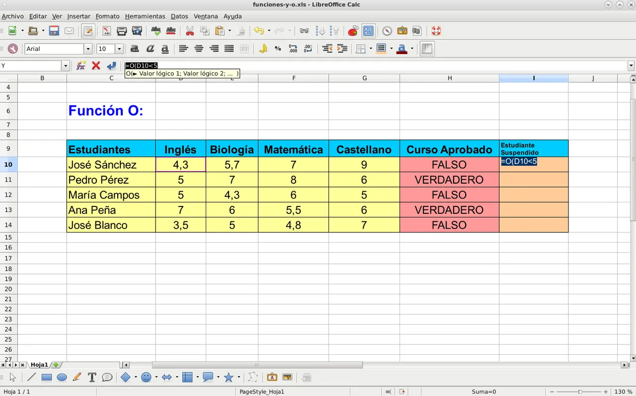Toggle bold formatting

pos(134,49)
